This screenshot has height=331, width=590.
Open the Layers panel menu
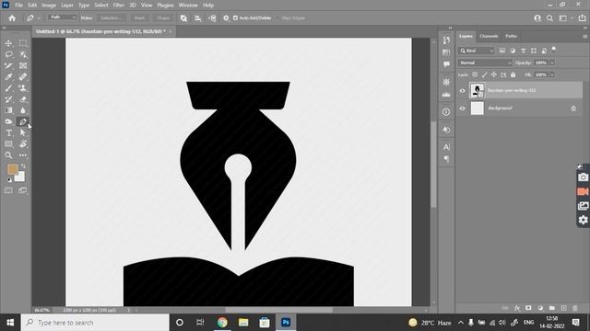585,37
